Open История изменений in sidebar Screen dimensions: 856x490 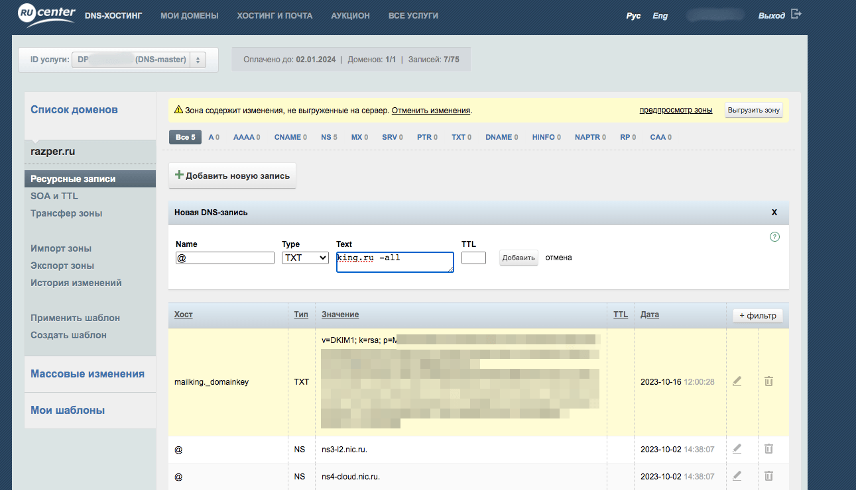76,283
